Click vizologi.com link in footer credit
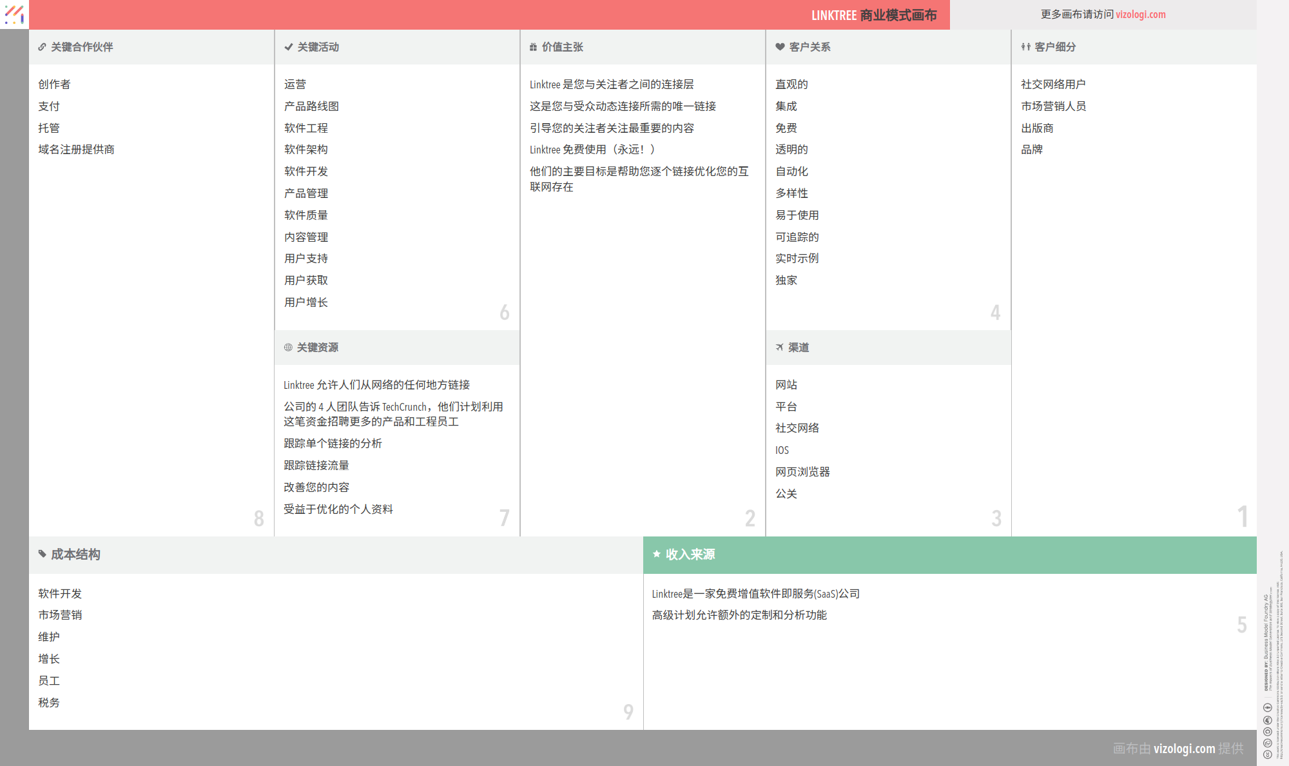1289x766 pixels. (1184, 749)
